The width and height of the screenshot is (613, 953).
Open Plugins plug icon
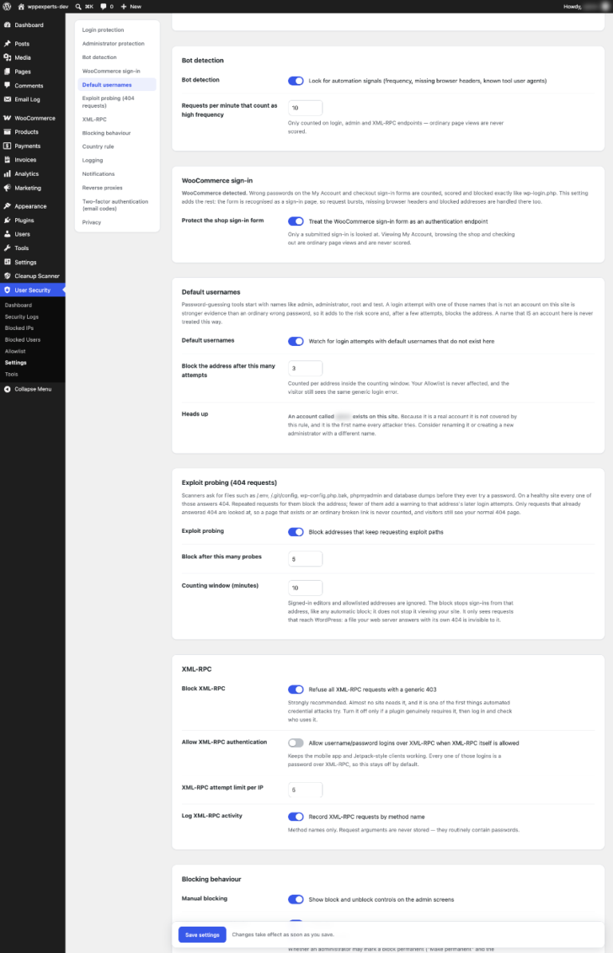pyautogui.click(x=7, y=220)
